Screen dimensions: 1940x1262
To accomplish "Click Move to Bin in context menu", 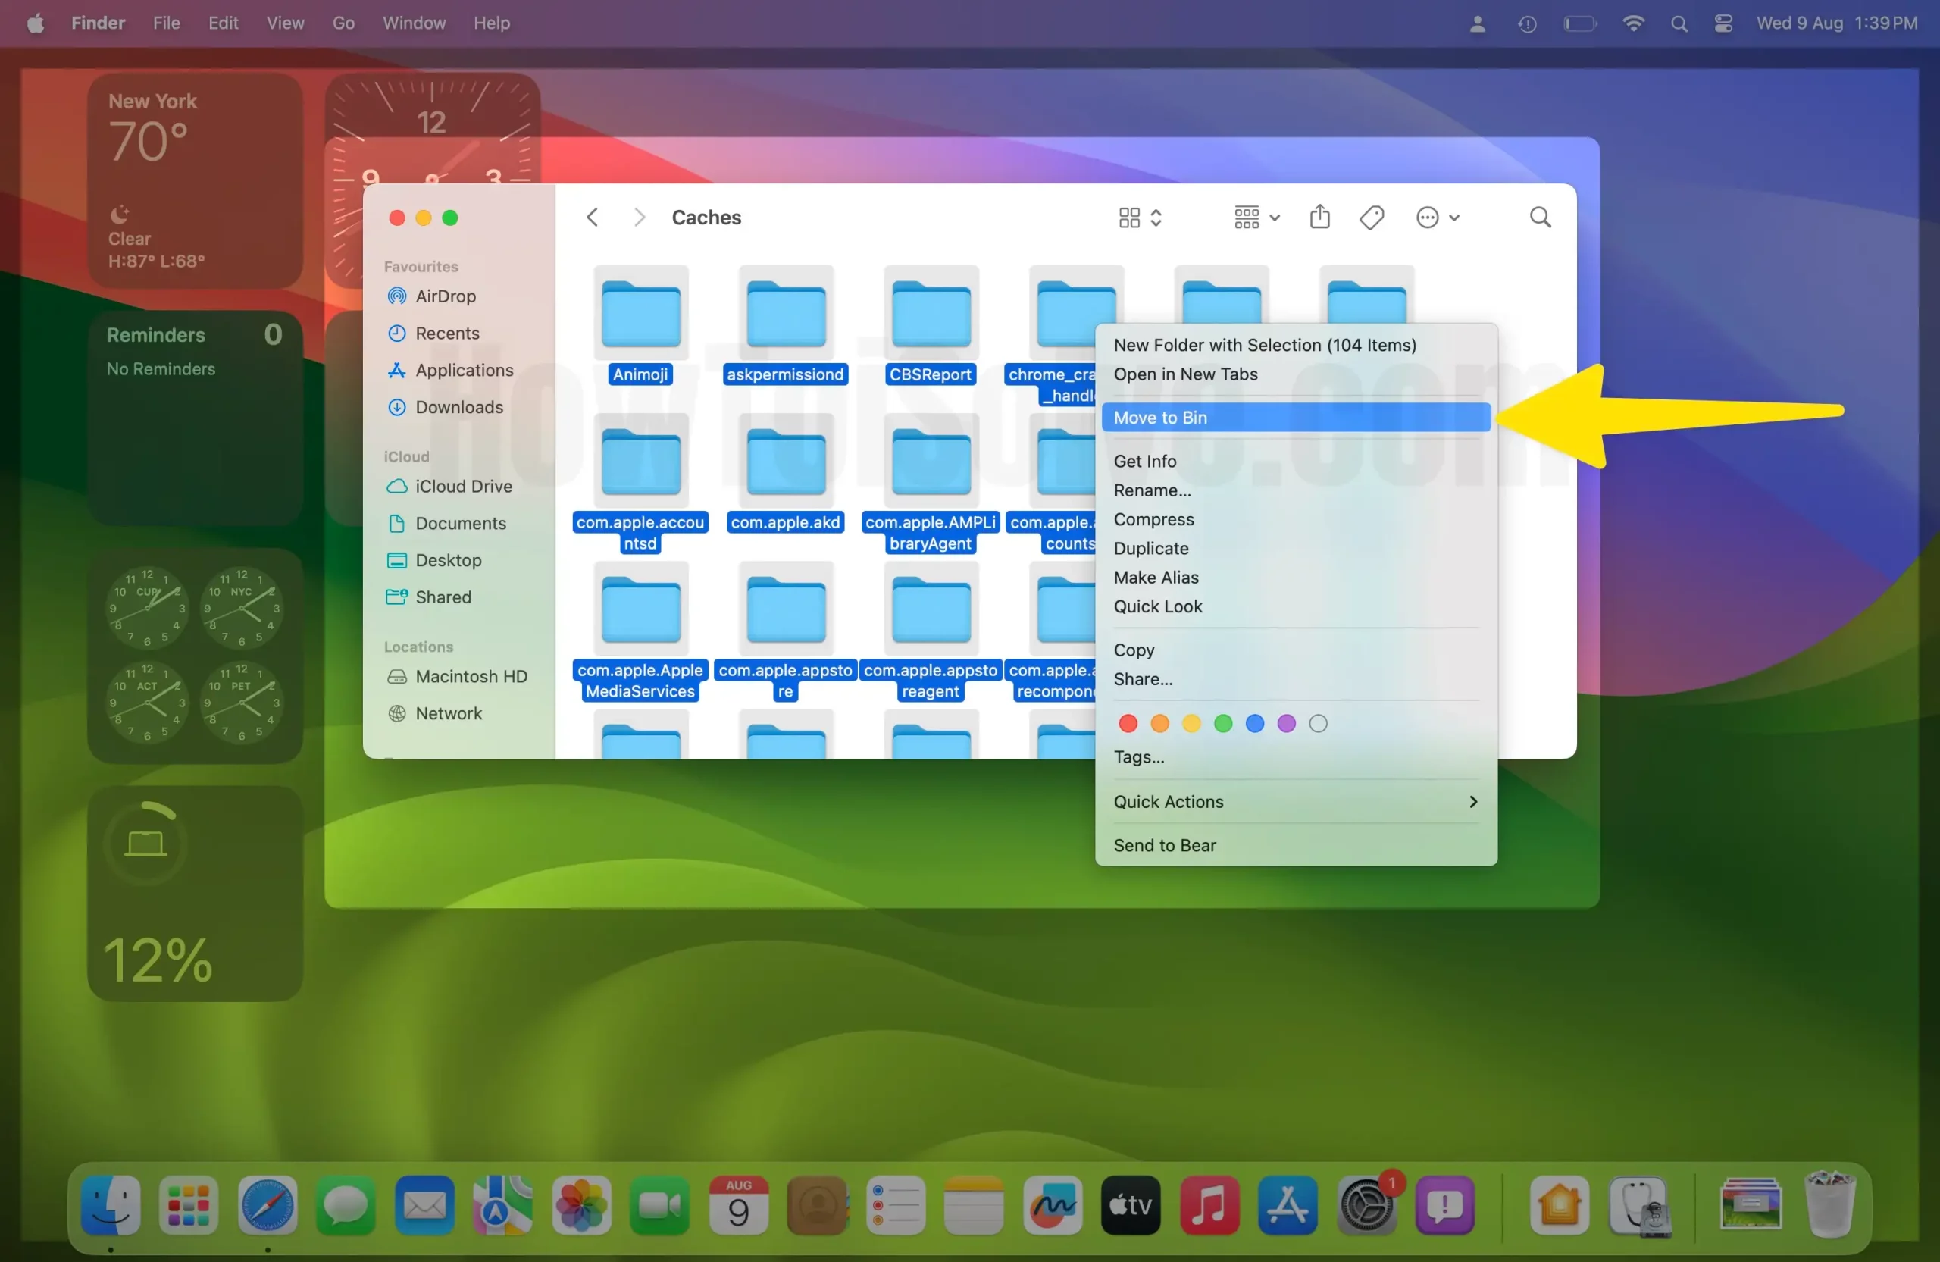I will [1158, 416].
